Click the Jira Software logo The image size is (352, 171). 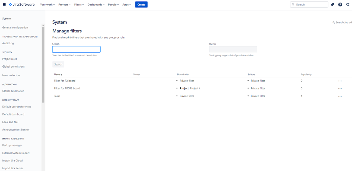pos(21,5)
